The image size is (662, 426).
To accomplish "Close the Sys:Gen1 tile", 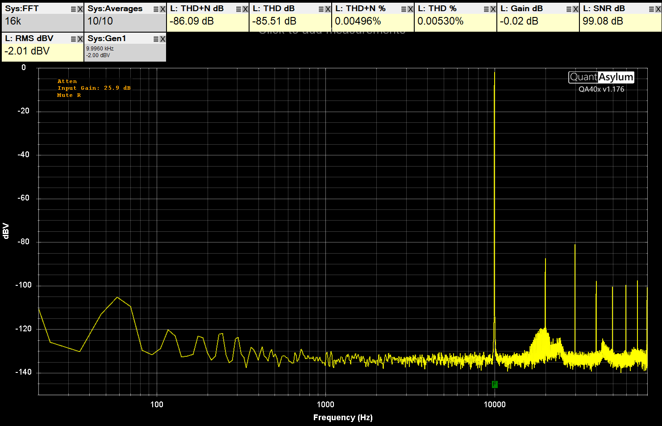I will pos(162,39).
